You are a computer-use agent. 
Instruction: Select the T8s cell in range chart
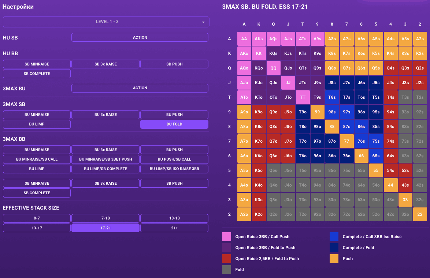tap(332, 97)
